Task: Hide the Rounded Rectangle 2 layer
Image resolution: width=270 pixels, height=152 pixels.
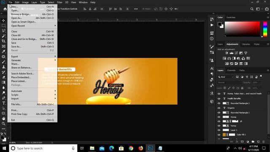Action: pyautogui.click(x=219, y=103)
